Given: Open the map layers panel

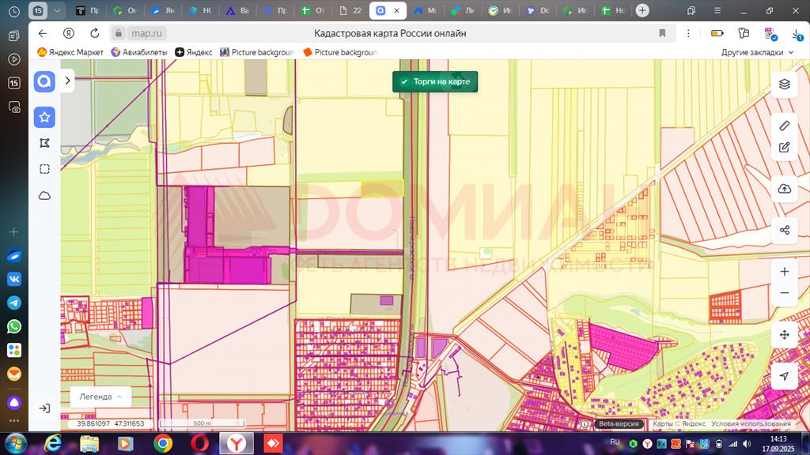Looking at the screenshot, I should (x=784, y=84).
